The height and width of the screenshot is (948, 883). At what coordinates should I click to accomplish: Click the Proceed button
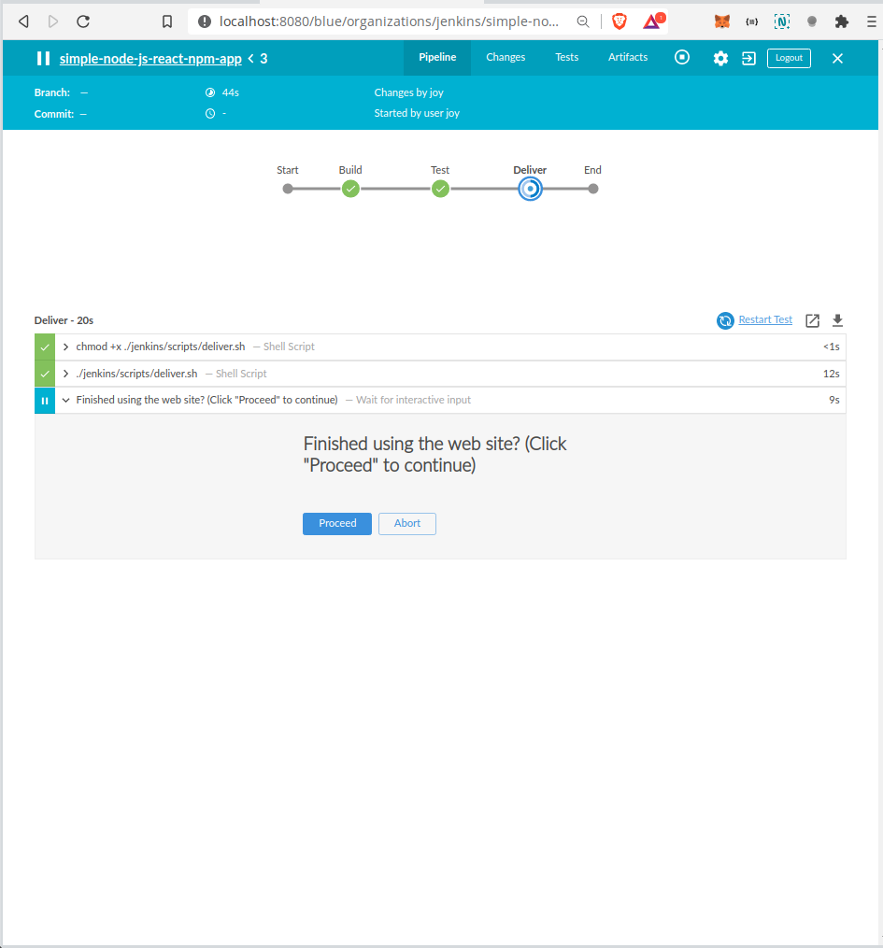(x=337, y=524)
